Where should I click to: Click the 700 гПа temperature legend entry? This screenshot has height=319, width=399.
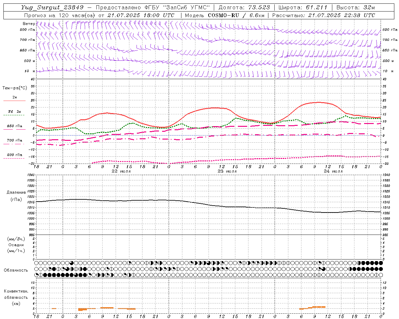click(14, 140)
